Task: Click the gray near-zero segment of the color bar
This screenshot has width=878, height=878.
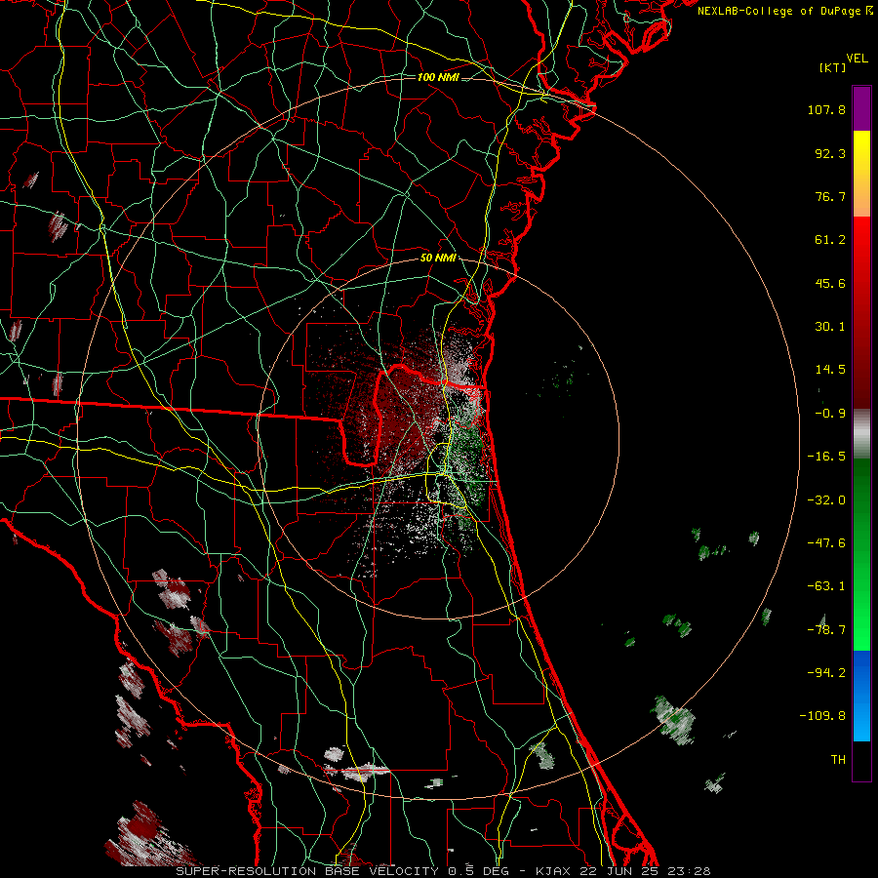Action: [x=861, y=434]
